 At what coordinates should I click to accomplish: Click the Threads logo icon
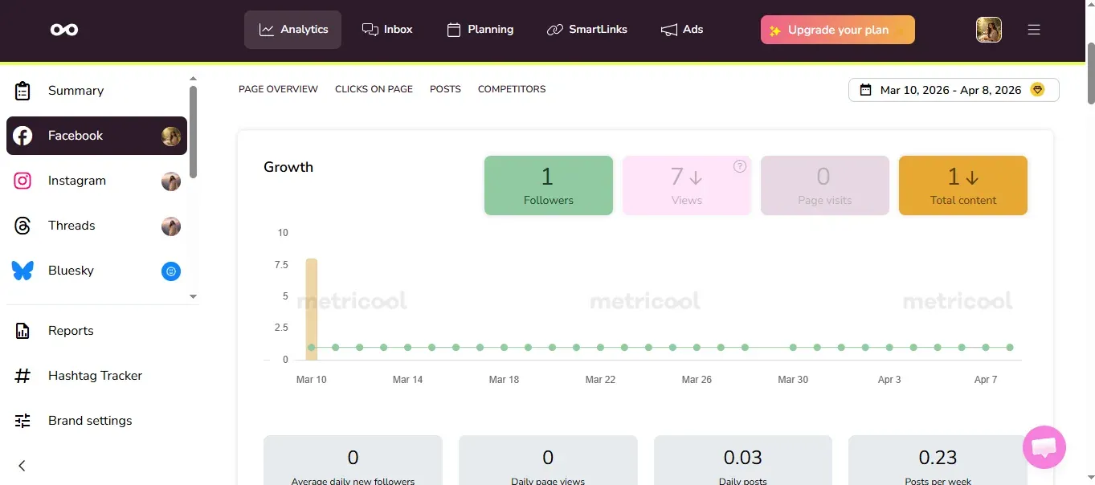22,226
